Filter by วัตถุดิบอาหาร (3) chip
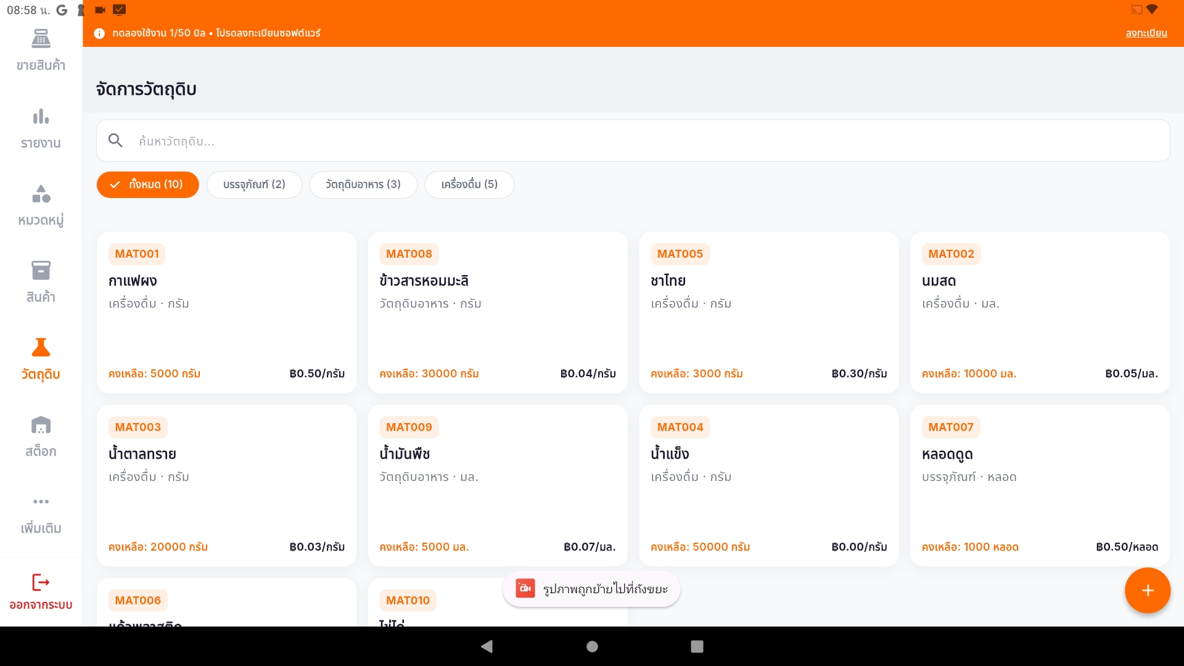Viewport: 1184px width, 666px height. click(363, 184)
